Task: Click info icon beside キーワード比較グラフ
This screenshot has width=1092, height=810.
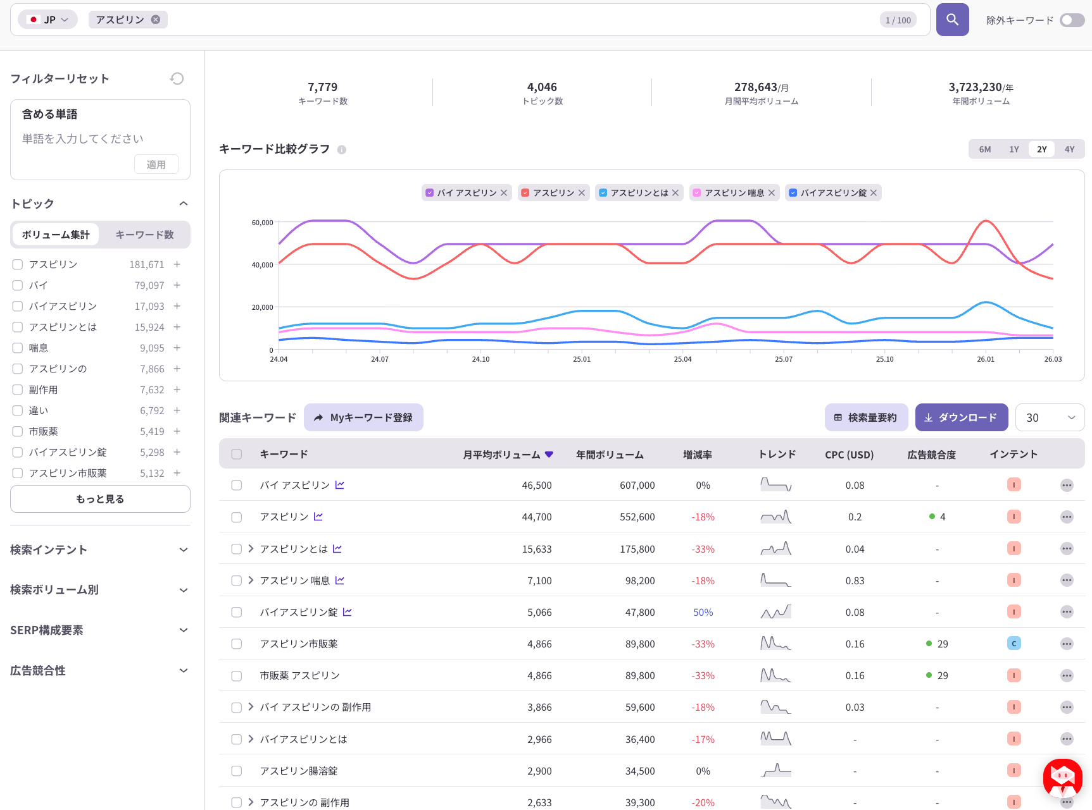Action: (x=342, y=150)
